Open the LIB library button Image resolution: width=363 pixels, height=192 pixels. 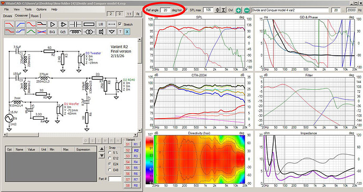click(x=100, y=24)
